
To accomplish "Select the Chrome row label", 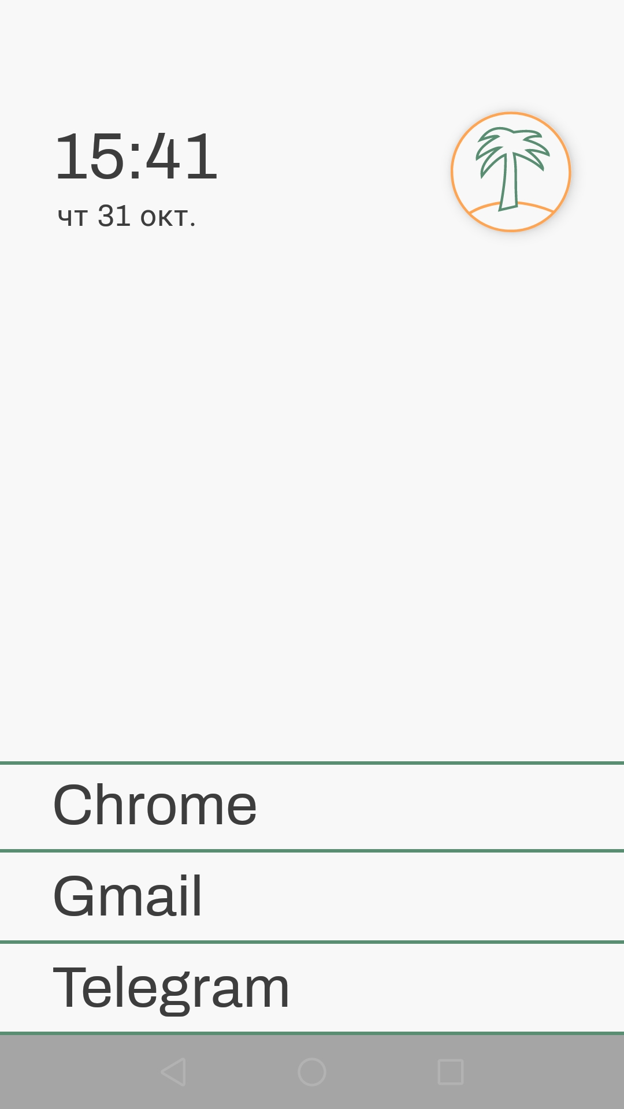I will click(x=155, y=806).
